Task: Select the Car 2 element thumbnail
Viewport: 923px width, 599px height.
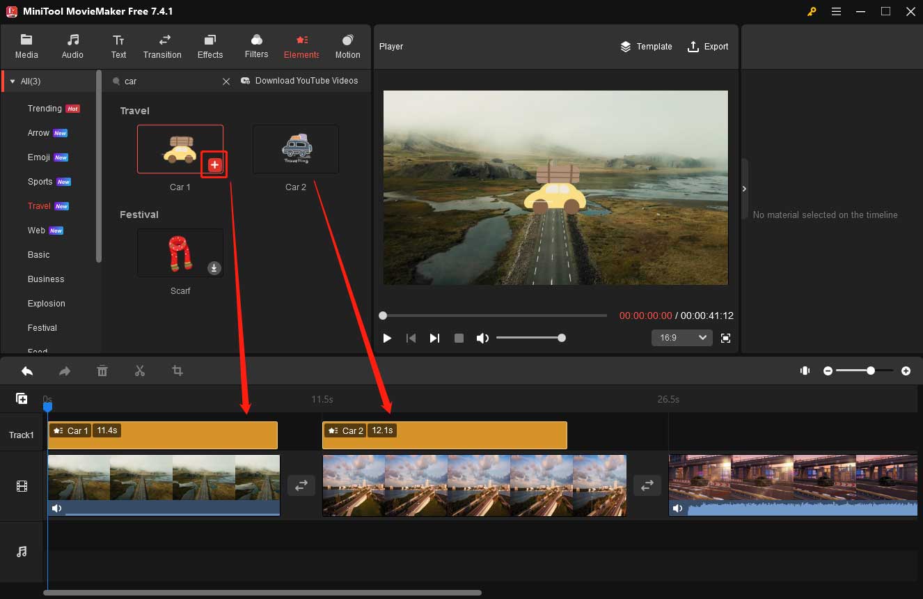Action: [x=296, y=149]
